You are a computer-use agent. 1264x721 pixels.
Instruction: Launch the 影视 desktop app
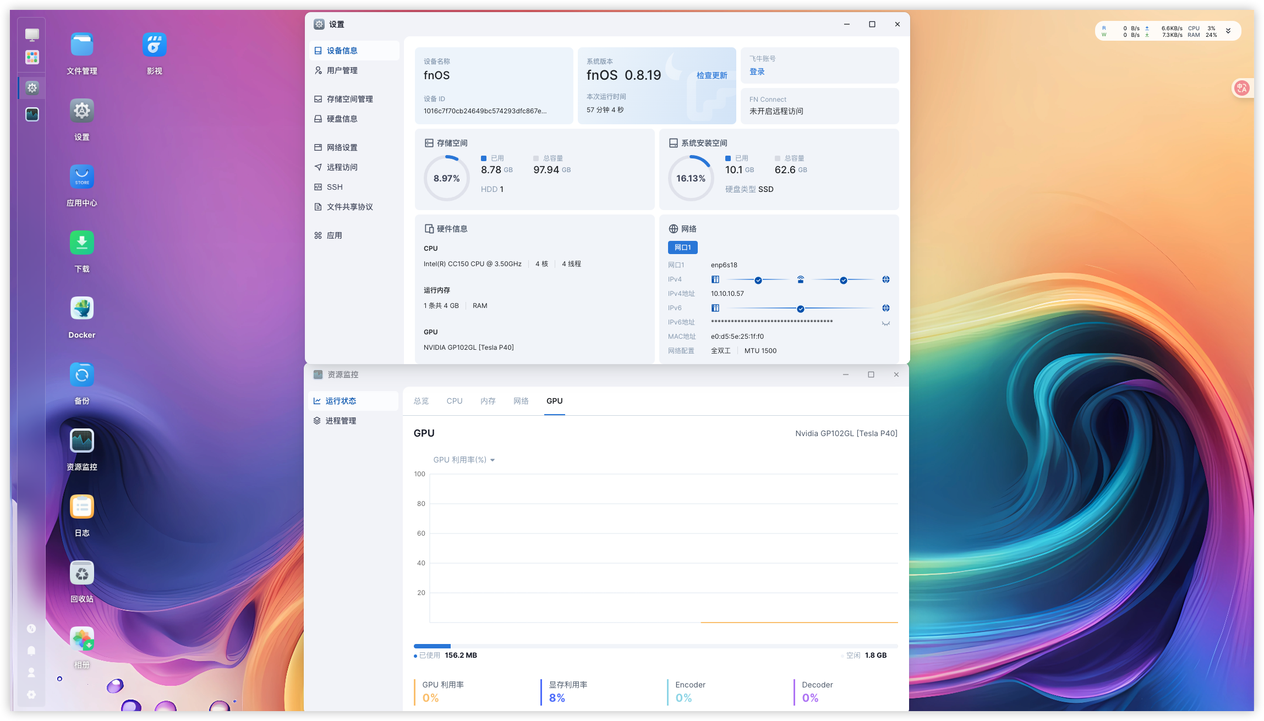(154, 45)
